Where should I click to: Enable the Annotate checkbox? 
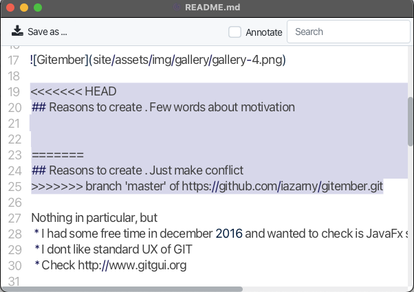tap(235, 32)
